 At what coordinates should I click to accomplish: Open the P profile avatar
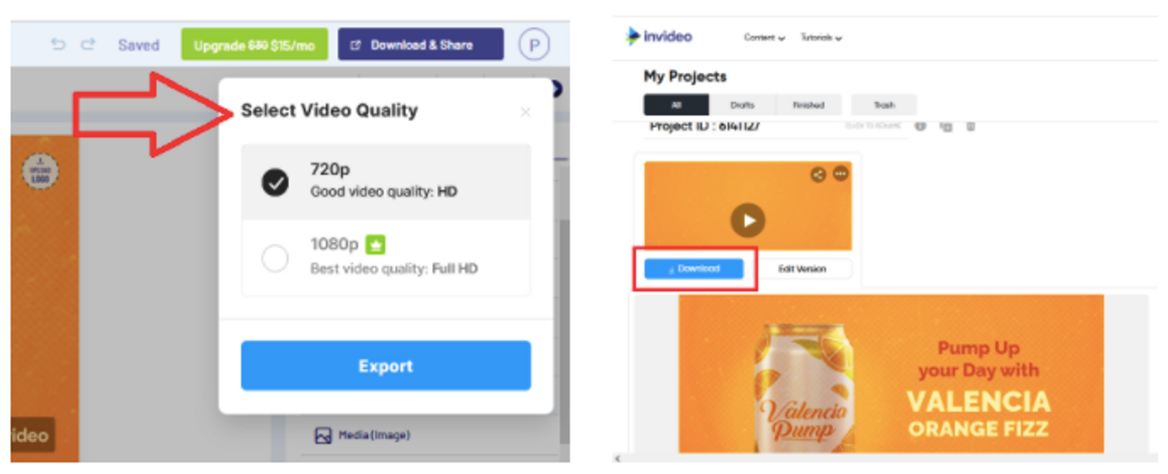click(x=534, y=45)
